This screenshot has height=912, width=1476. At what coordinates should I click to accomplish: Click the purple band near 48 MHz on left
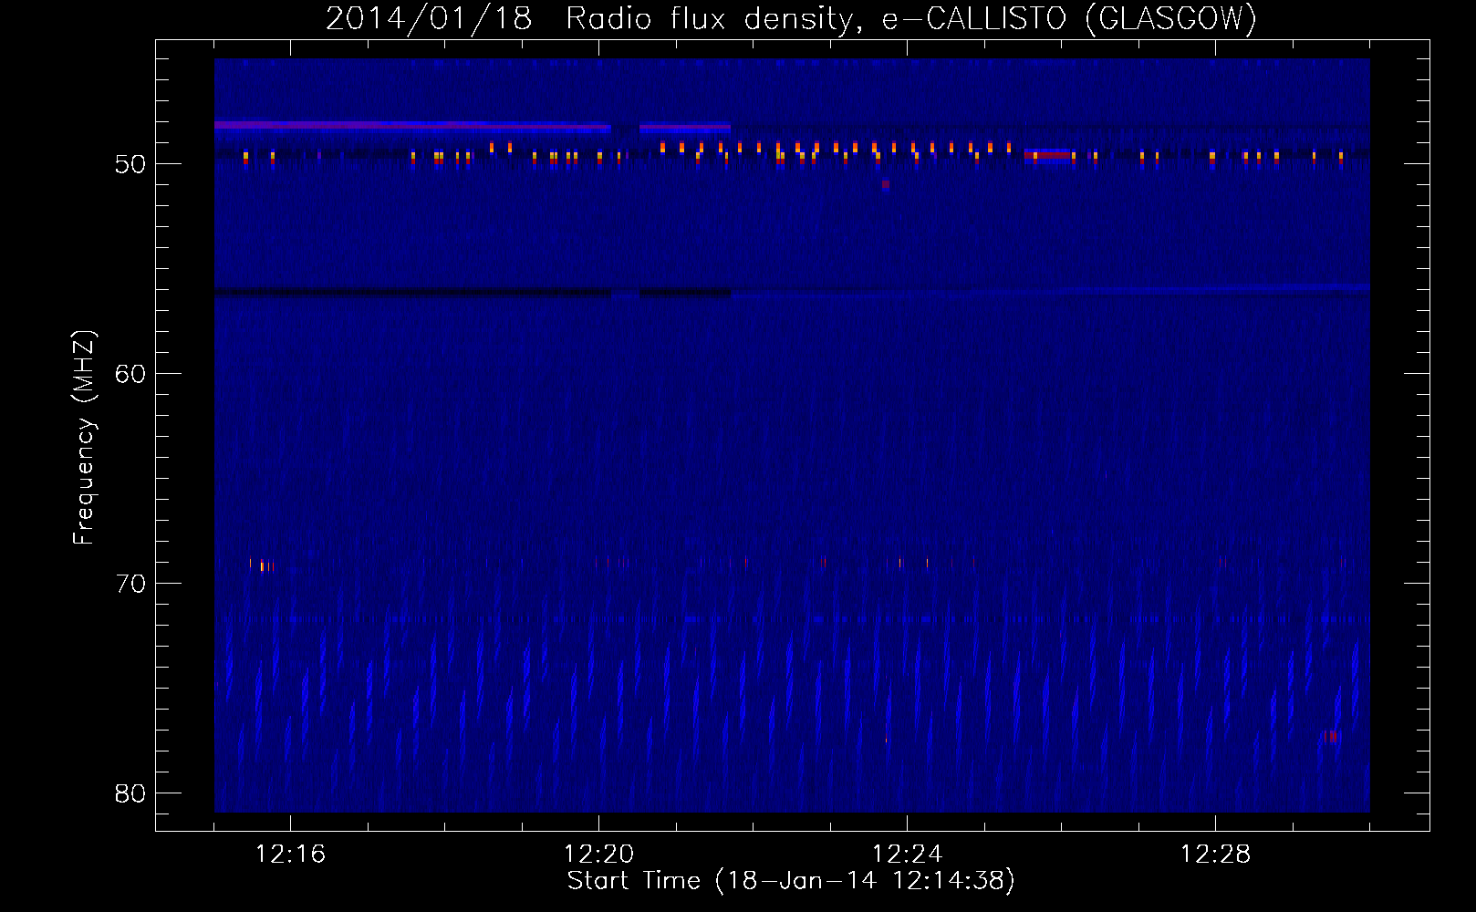412,126
